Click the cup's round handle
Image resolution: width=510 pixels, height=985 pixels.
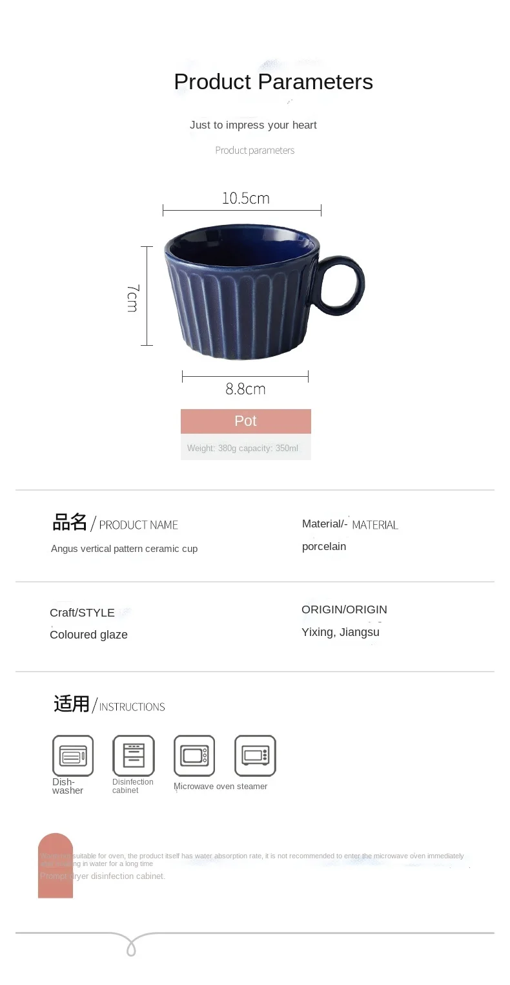(341, 286)
